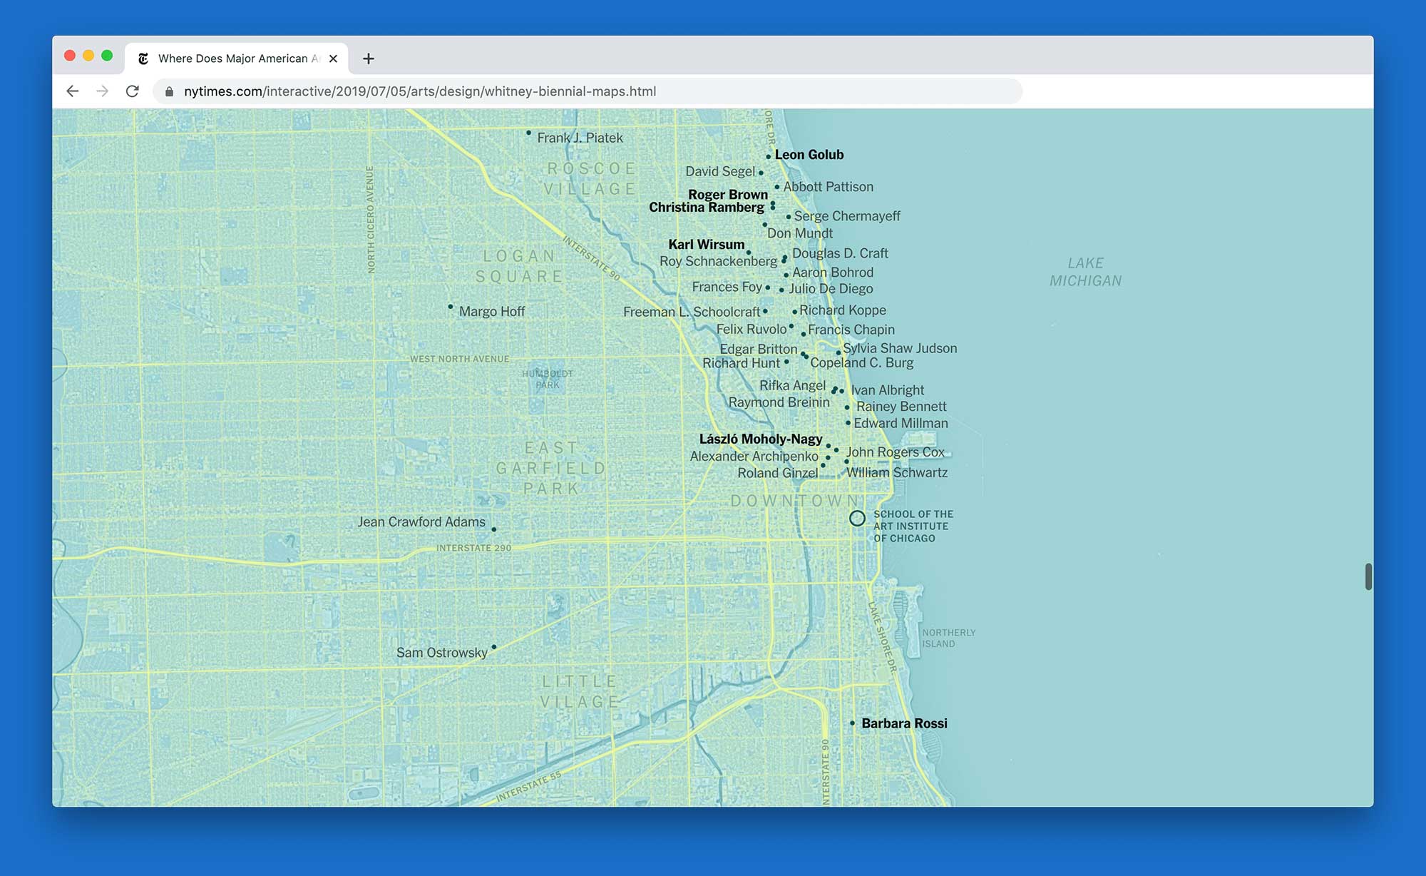Click the School of the Art Institute circle marker
The height and width of the screenshot is (876, 1426).
pyautogui.click(x=857, y=519)
